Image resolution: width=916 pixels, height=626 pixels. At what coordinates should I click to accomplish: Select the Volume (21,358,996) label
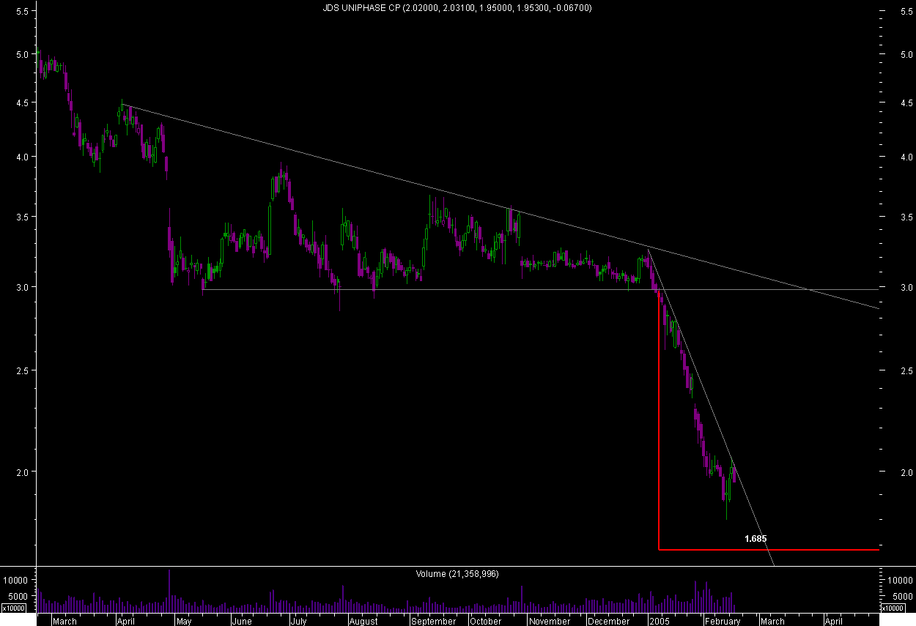(x=457, y=574)
